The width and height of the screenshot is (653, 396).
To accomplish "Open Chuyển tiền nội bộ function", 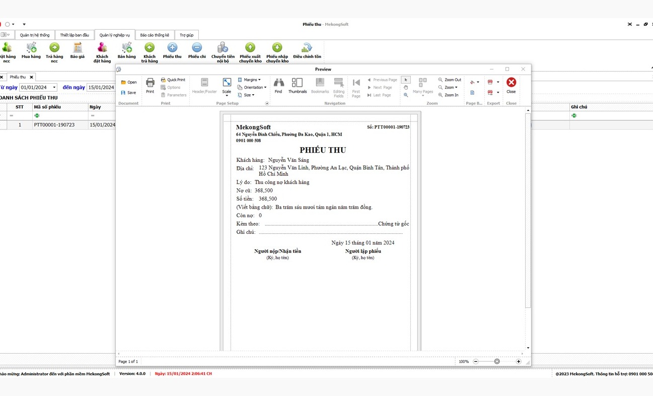I will tap(223, 52).
